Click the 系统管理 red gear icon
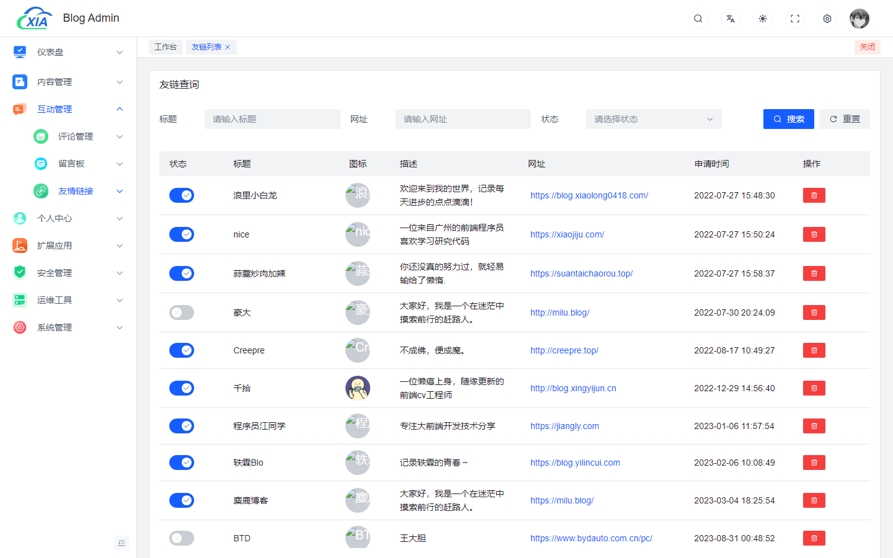This screenshot has height=558, width=893. point(20,327)
